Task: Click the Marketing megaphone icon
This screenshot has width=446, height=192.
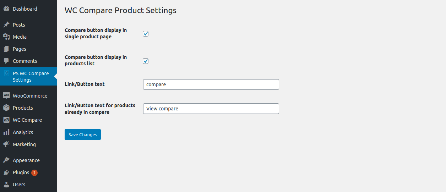Action: coord(6,144)
